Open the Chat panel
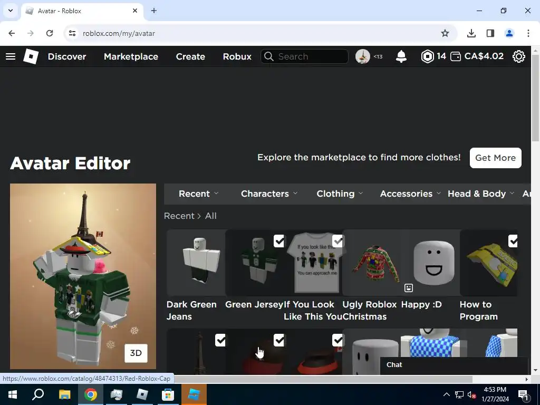The width and height of the screenshot is (540, 405). tap(454, 365)
